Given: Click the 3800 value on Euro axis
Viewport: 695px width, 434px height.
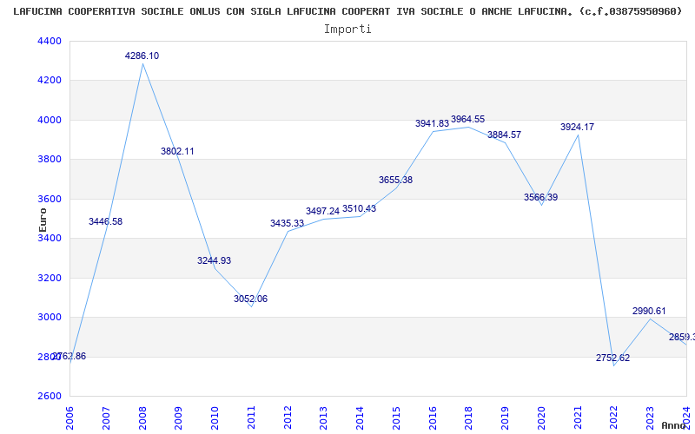Looking at the screenshot, I should point(50,160).
